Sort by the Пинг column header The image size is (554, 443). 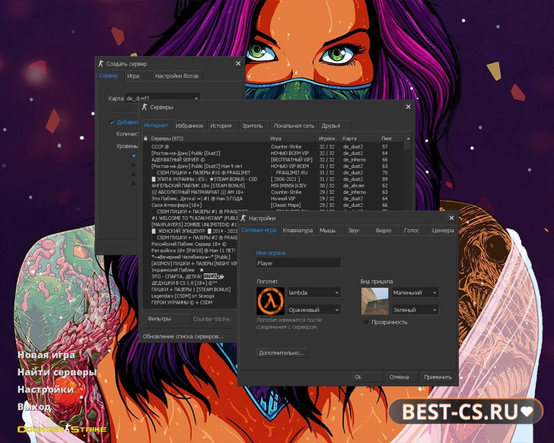391,139
